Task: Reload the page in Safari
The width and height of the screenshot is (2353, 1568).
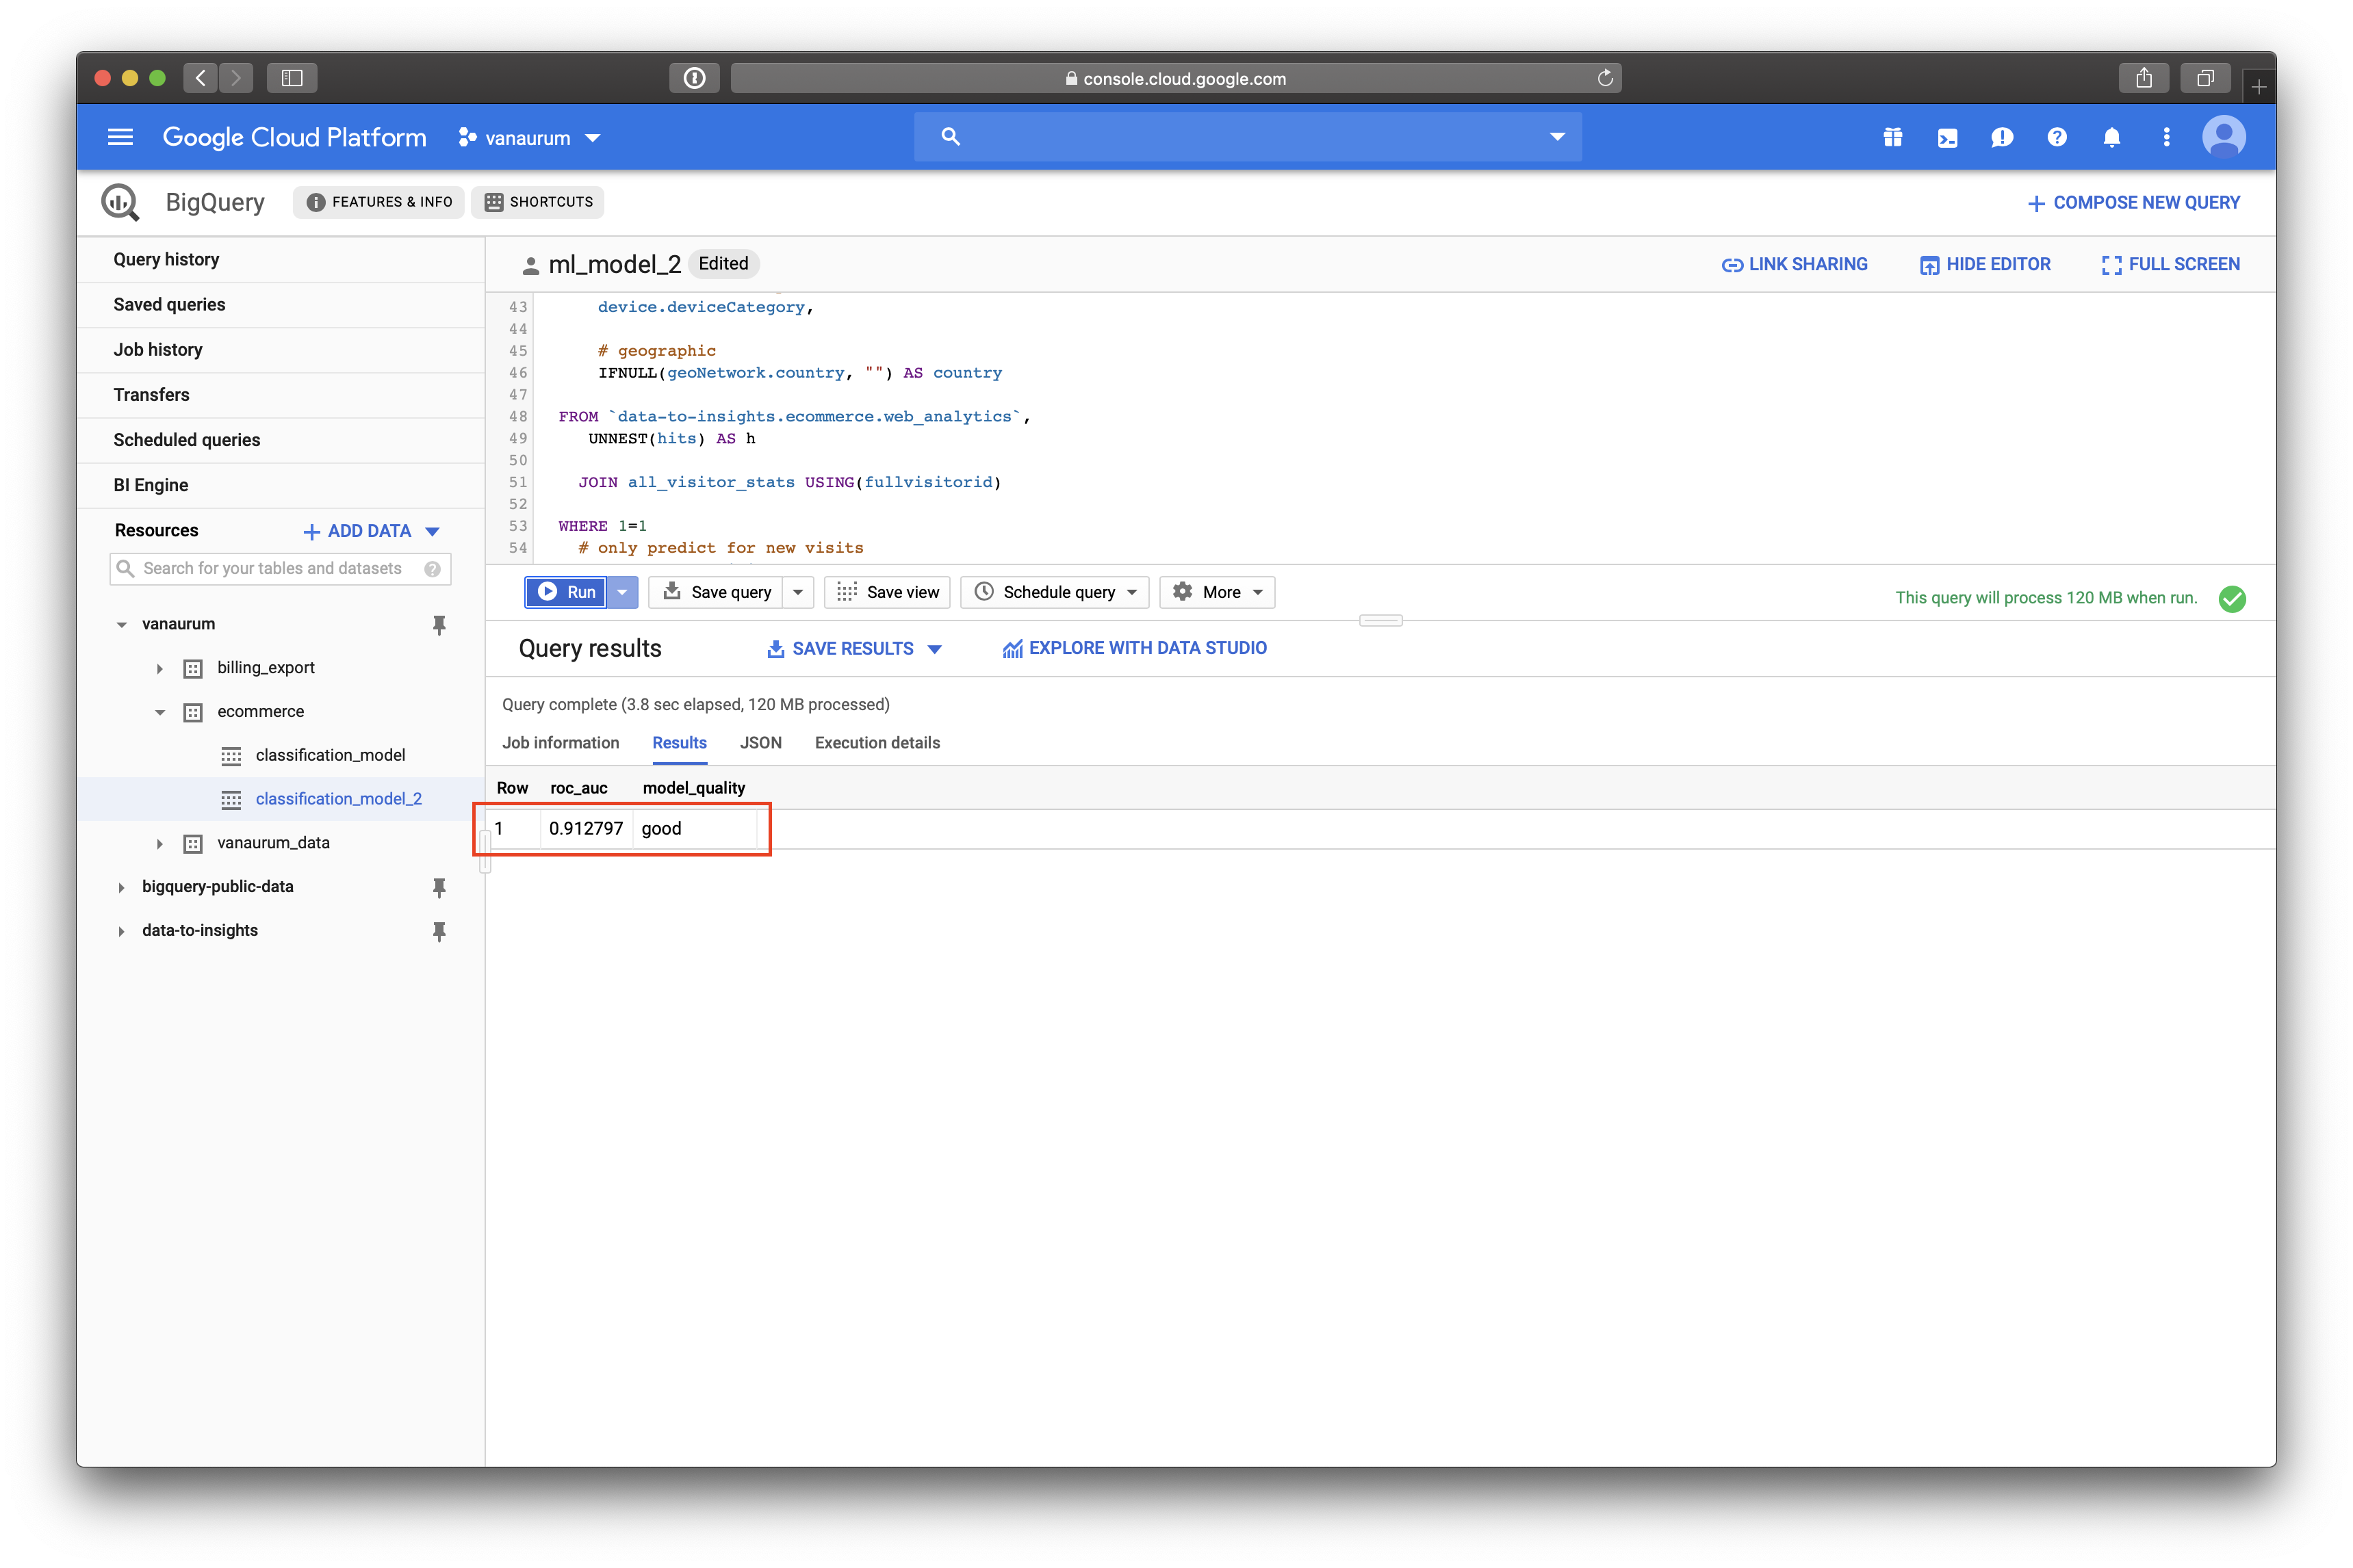Action: click(1605, 78)
